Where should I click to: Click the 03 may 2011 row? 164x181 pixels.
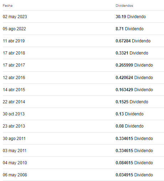click(x=83, y=151)
